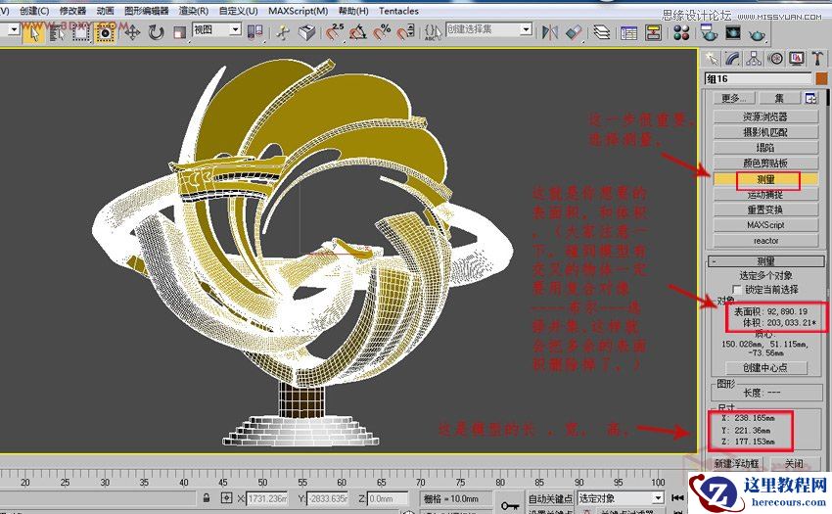Open the Render Setup teapot icon

click(709, 33)
